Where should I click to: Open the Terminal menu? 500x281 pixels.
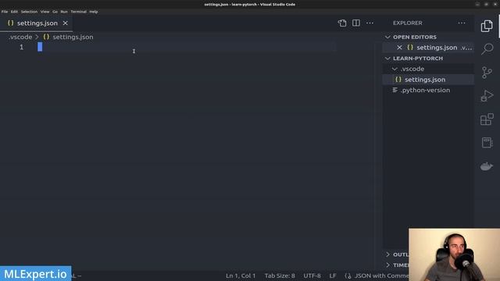(x=78, y=12)
